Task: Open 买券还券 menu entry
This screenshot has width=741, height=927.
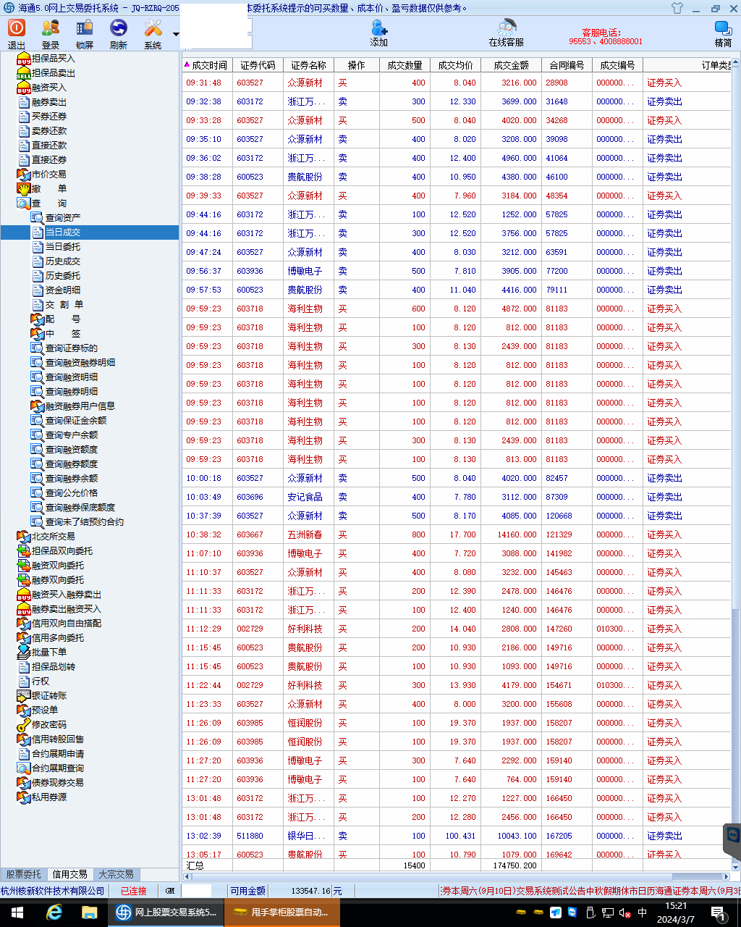Action: click(x=48, y=116)
